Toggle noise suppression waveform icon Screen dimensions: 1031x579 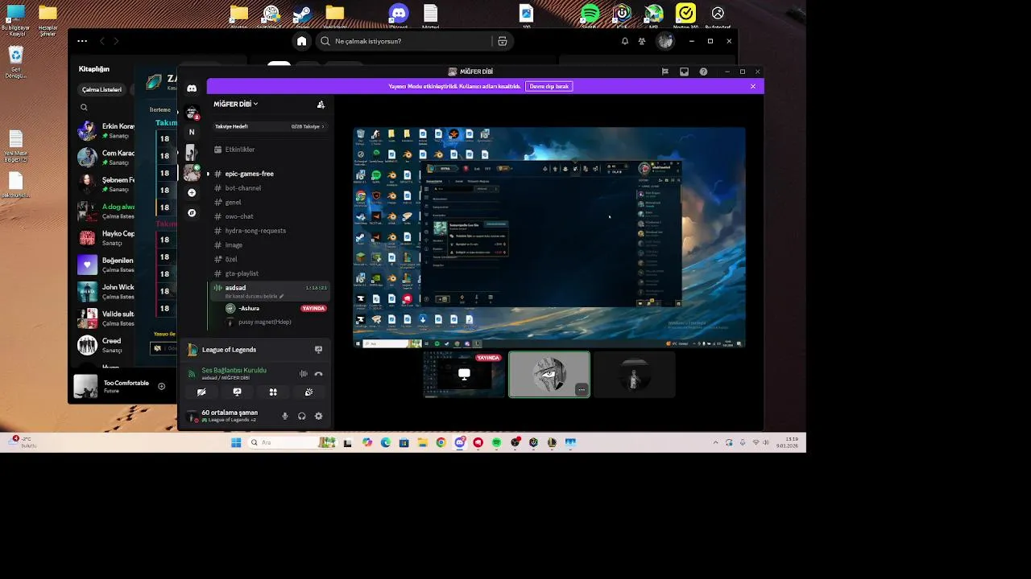[x=304, y=374]
